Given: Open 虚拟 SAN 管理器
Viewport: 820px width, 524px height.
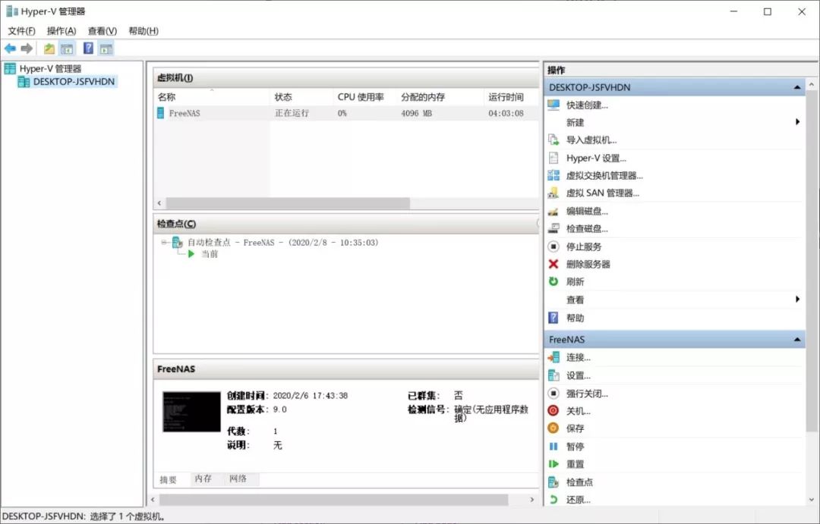Looking at the screenshot, I should pos(602,193).
